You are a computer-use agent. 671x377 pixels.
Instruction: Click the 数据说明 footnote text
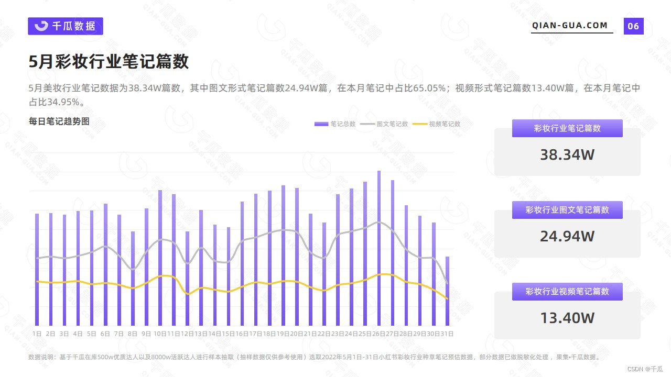(314, 357)
